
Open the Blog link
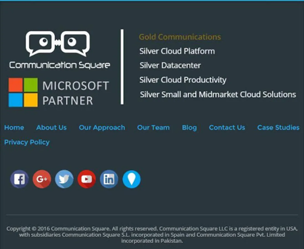[189, 128]
